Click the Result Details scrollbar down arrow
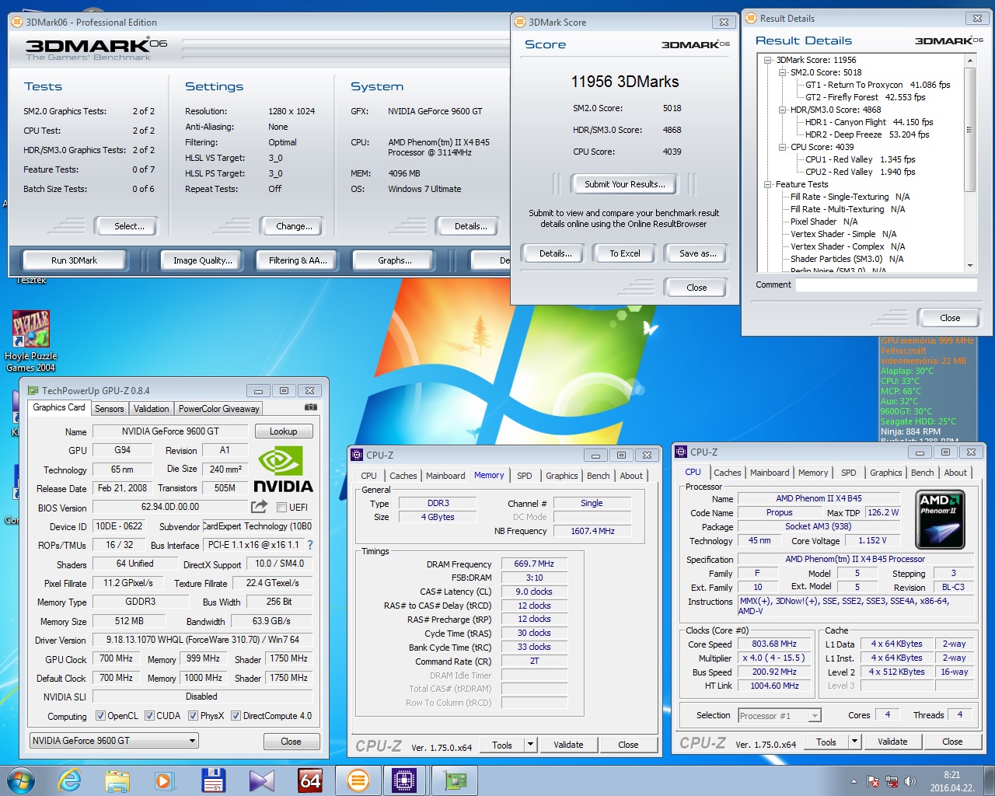The image size is (995, 796). point(969,265)
